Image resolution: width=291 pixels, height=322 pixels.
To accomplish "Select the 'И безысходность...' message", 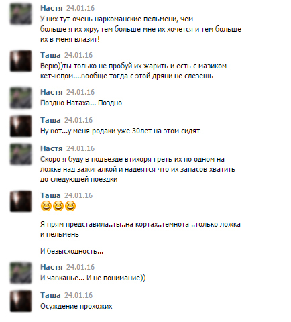I will click(72, 251).
